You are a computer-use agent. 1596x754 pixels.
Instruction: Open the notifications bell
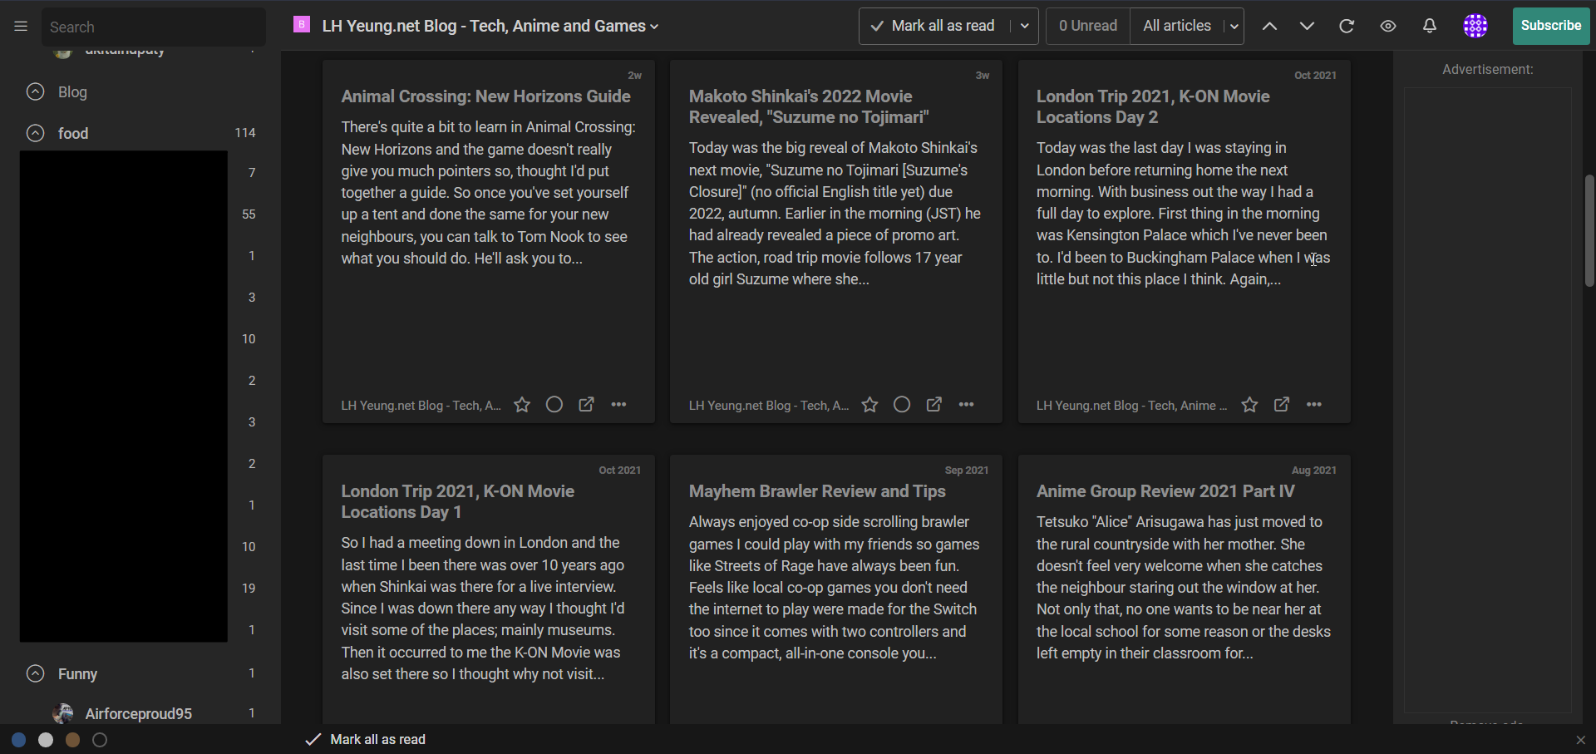(x=1429, y=26)
